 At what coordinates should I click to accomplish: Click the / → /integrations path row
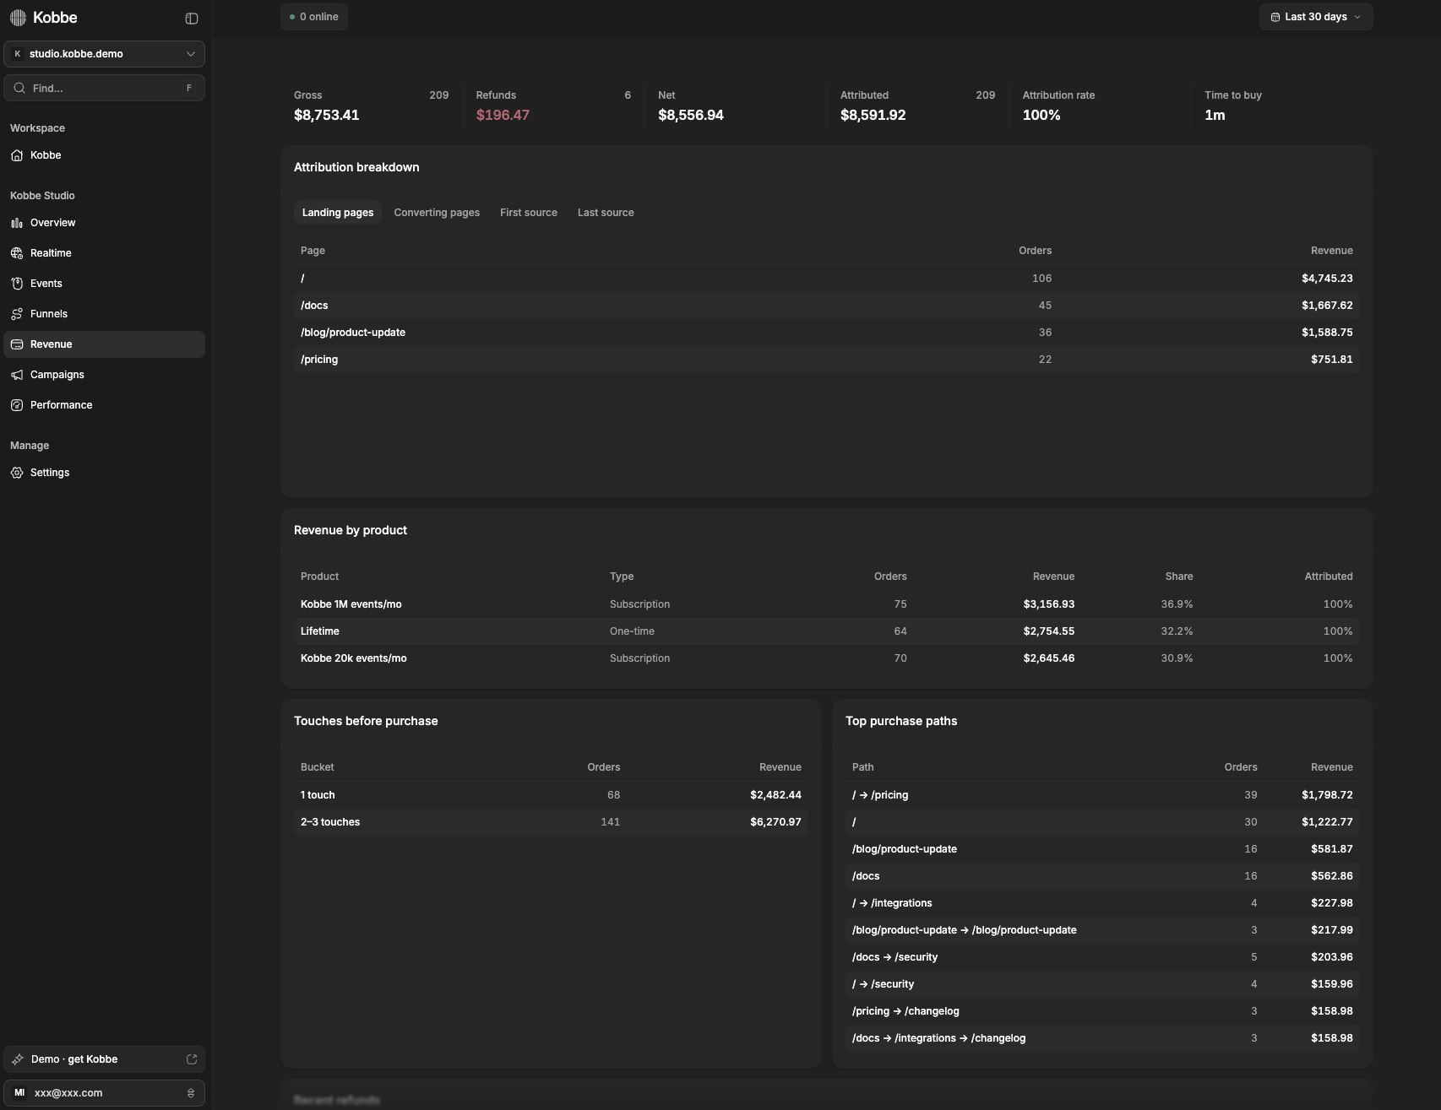pos(1102,903)
